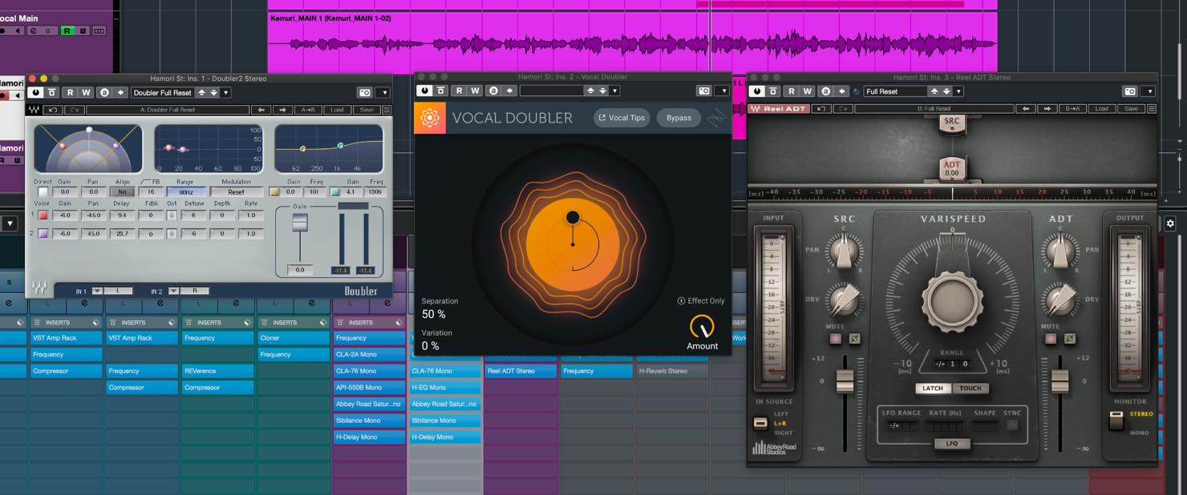Viewport: 1187px width, 495px height.
Task: Select the Frequency insert under VST Amp Rack
Action: (x=67, y=354)
